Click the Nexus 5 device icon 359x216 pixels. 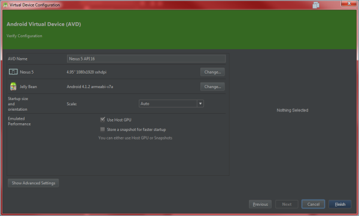pyautogui.click(x=13, y=72)
